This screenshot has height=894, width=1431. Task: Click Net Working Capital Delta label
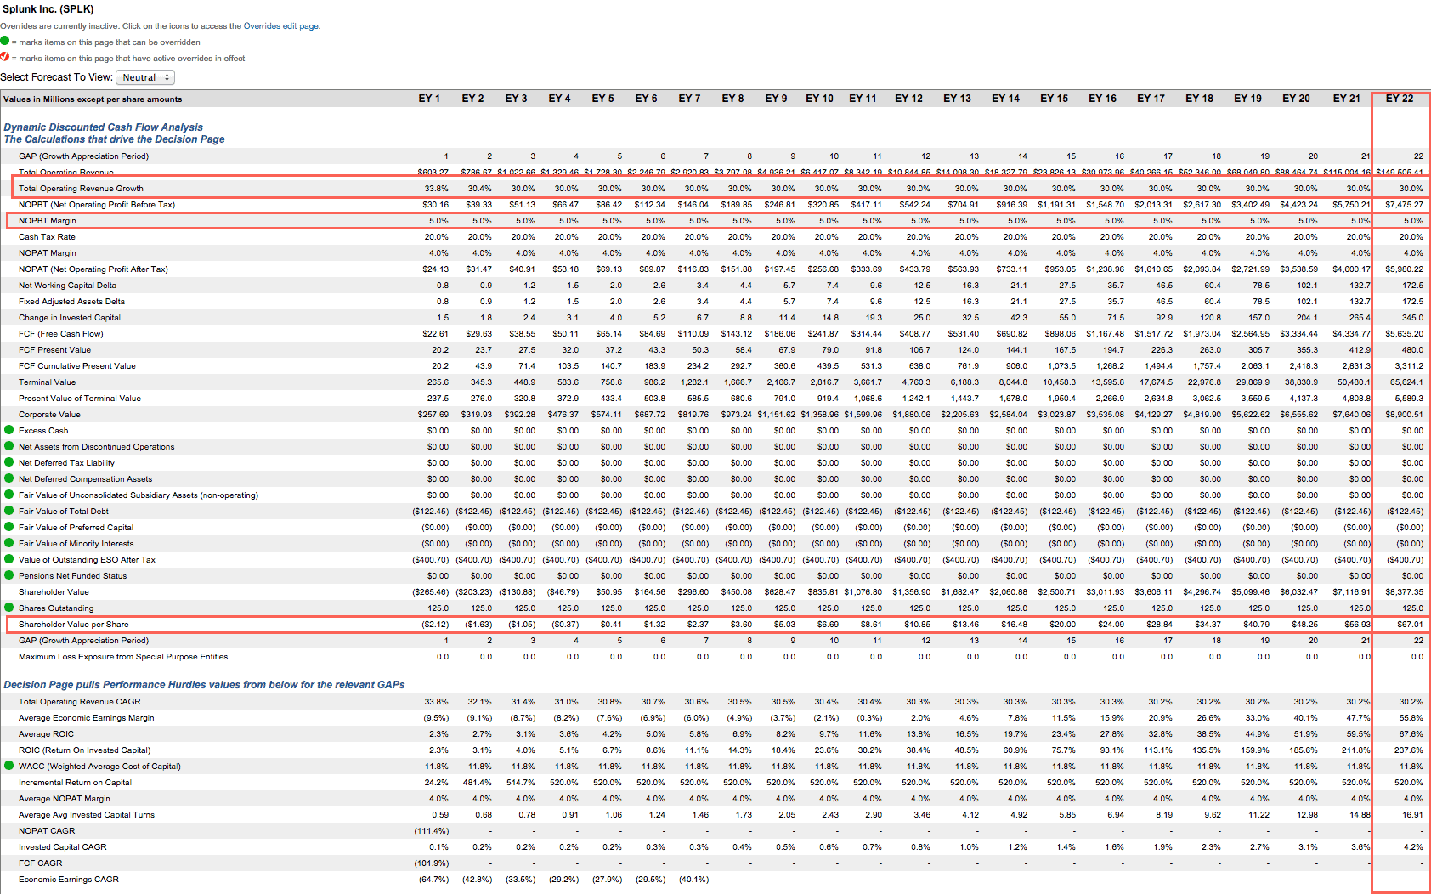coord(67,286)
